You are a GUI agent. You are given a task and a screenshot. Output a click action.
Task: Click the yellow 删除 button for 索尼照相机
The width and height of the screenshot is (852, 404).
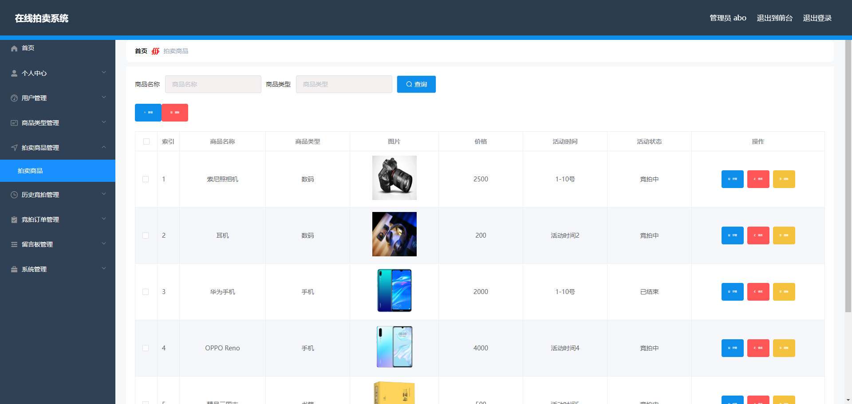[784, 179]
